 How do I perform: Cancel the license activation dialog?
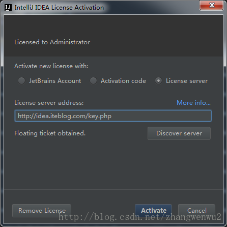pyautogui.click(x=197, y=211)
